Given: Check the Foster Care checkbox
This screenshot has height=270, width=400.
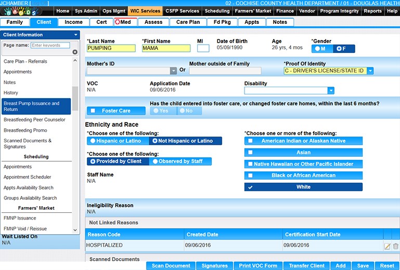Looking at the screenshot, I should 93,111.
